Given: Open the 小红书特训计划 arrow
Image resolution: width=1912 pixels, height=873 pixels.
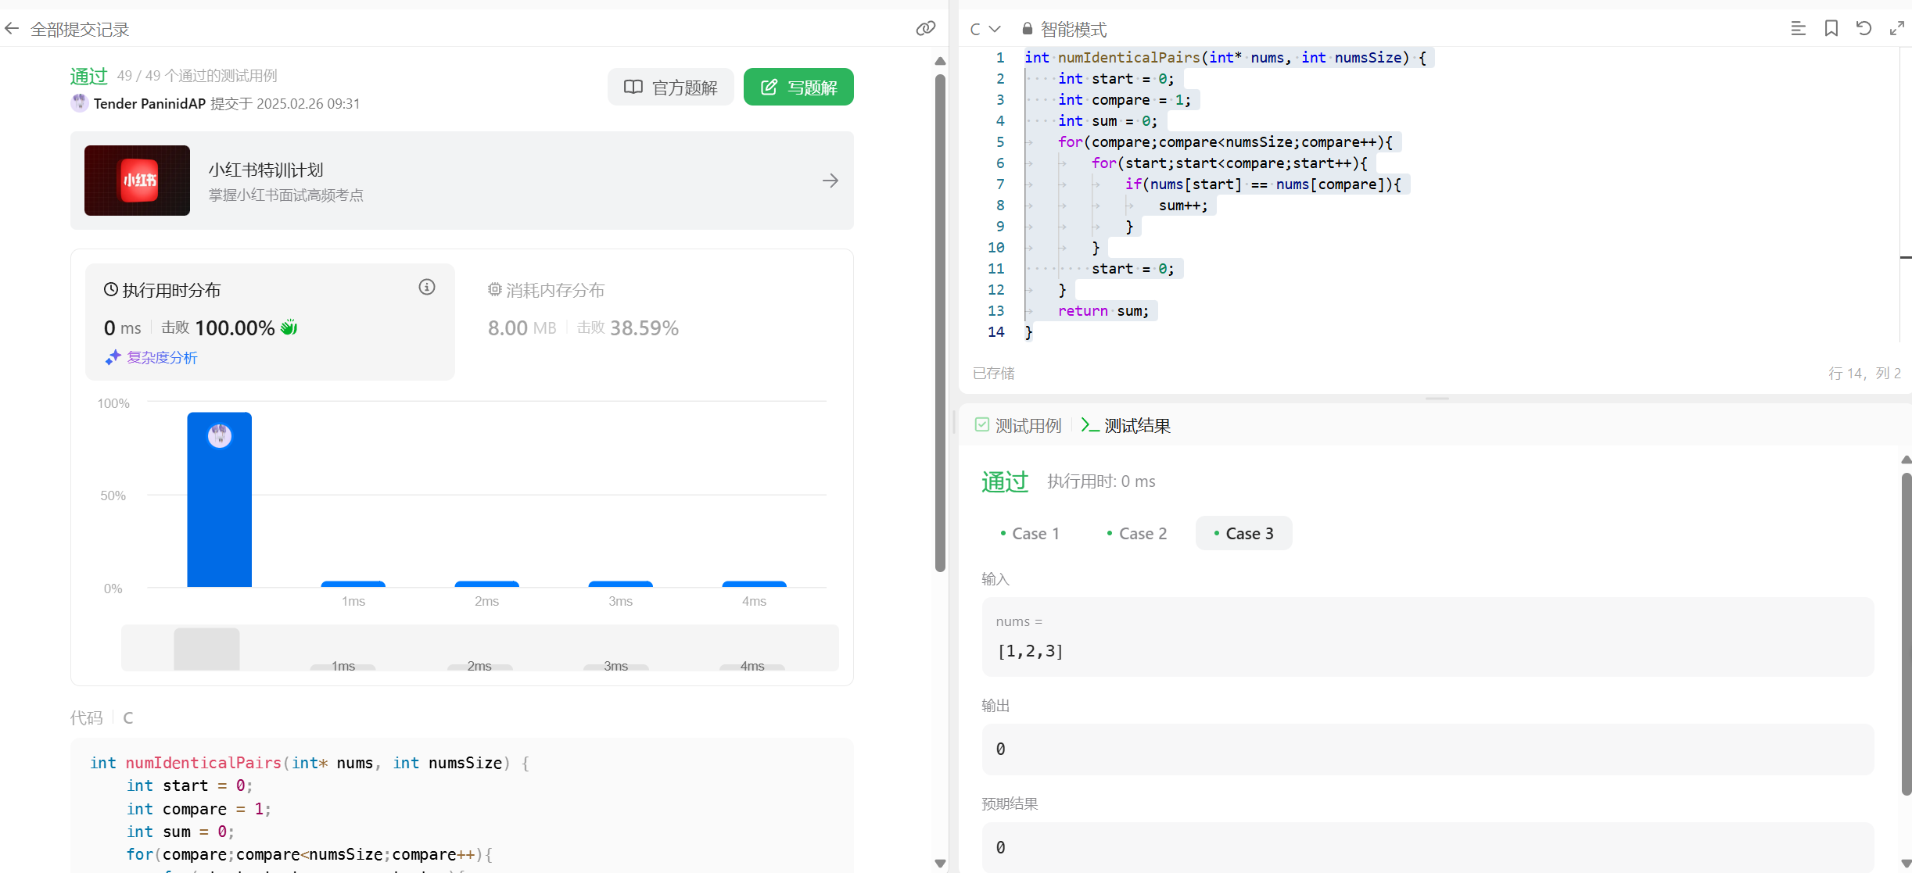Looking at the screenshot, I should click(x=830, y=181).
